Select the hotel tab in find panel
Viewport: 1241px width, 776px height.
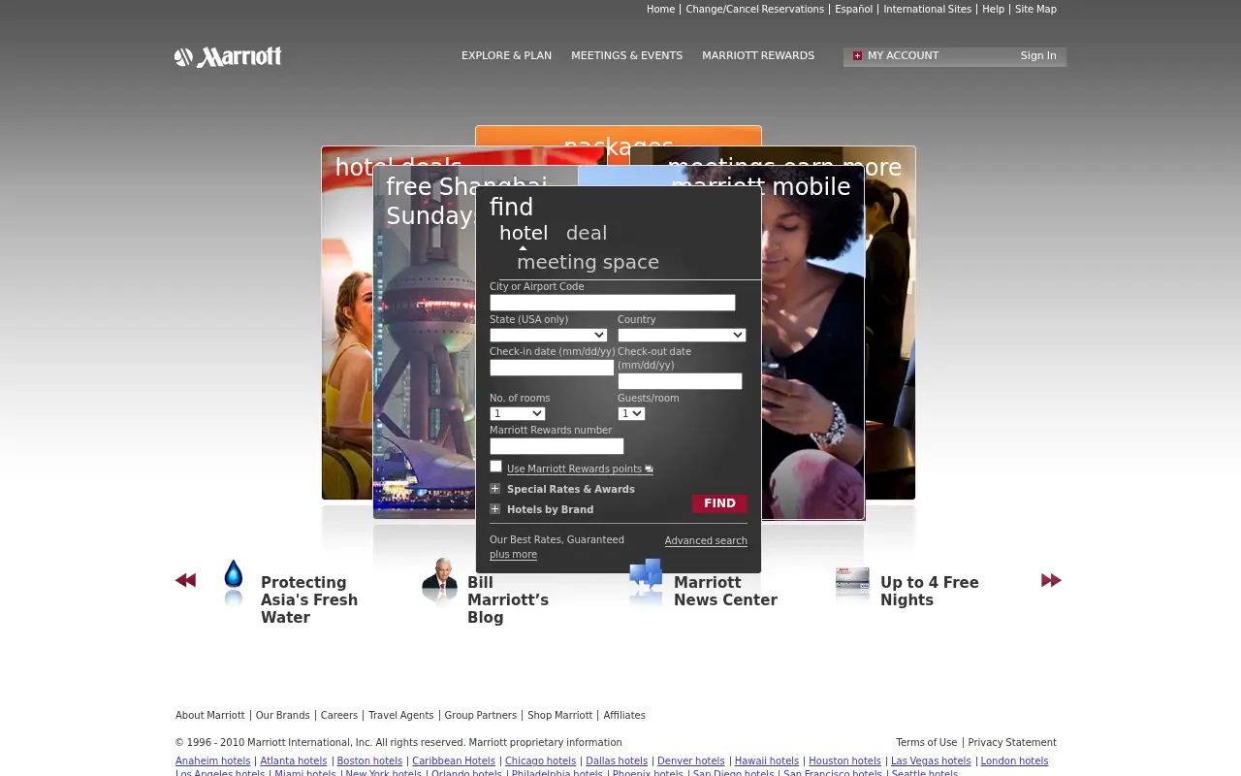(x=524, y=233)
